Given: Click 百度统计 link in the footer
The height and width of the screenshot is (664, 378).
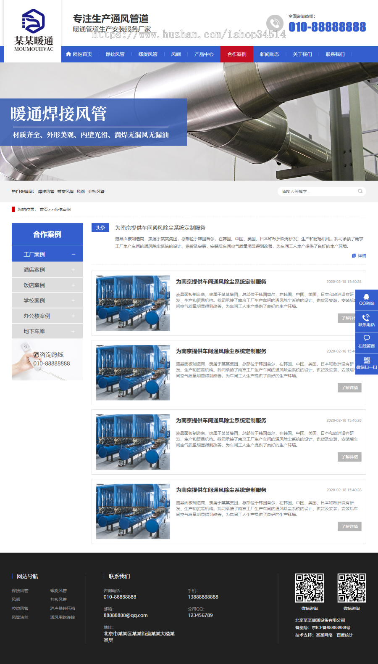Looking at the screenshot, I should coord(345,635).
